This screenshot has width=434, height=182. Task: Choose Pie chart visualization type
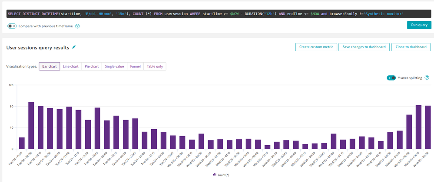91,66
